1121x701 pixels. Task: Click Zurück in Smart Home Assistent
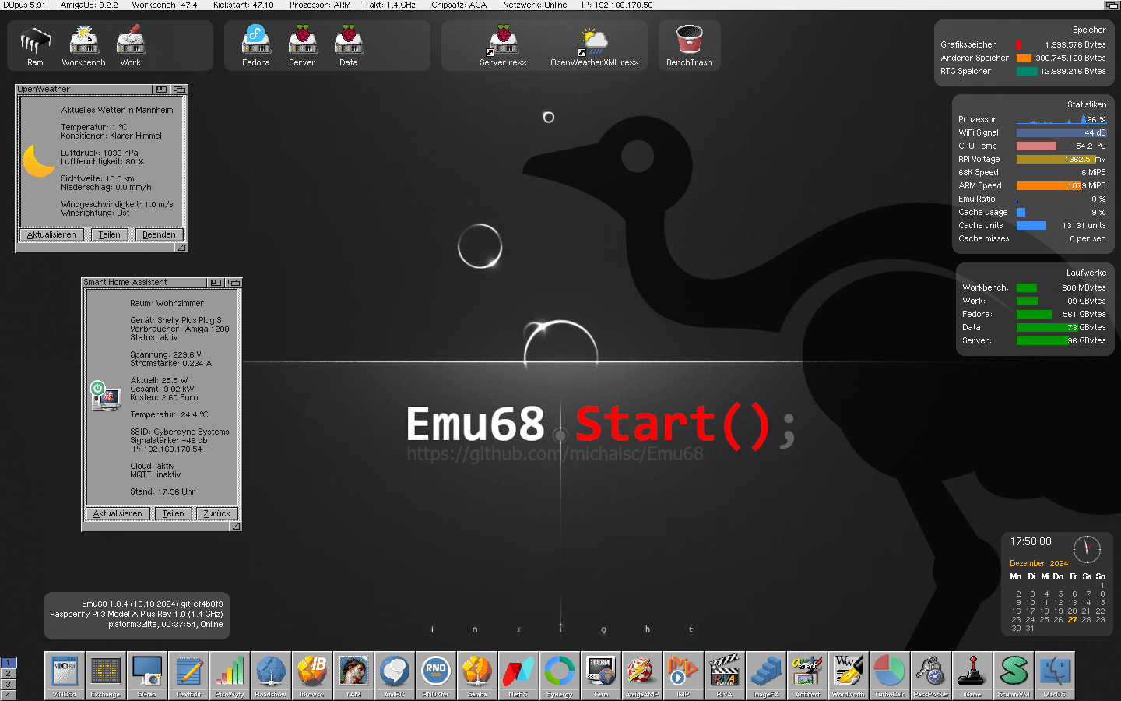[x=216, y=513]
